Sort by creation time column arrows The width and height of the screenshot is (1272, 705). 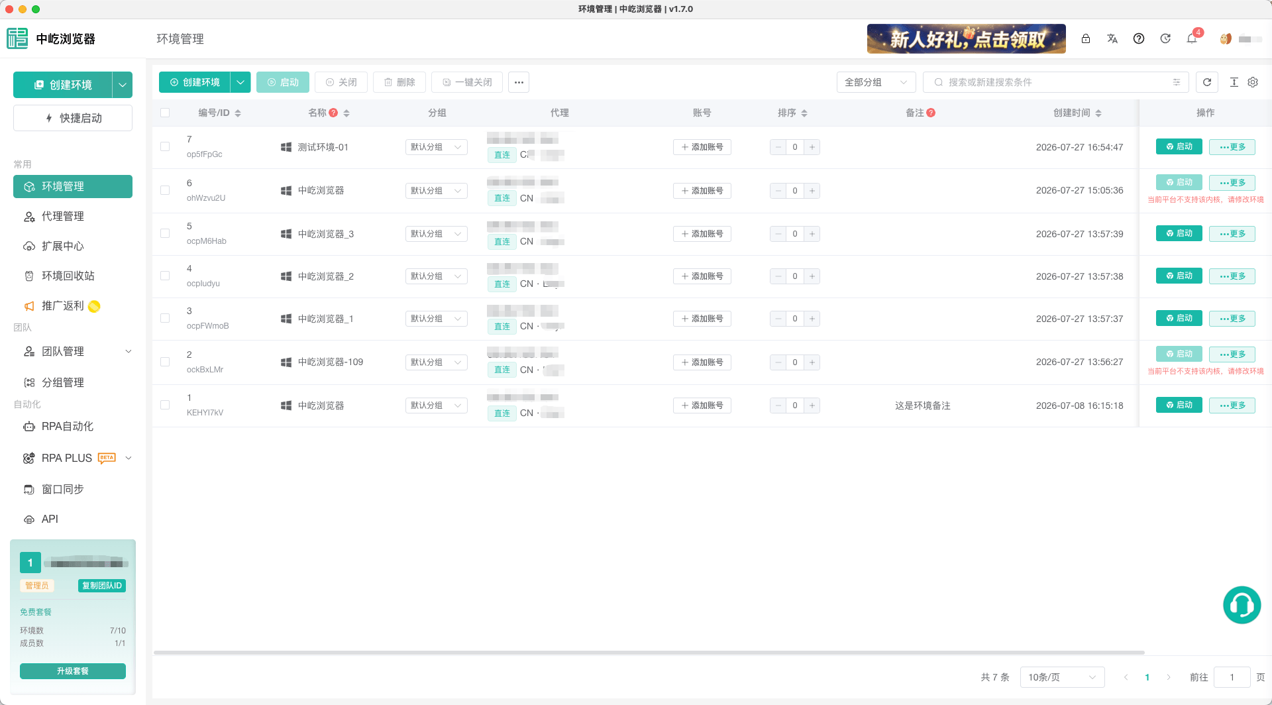tap(1098, 113)
